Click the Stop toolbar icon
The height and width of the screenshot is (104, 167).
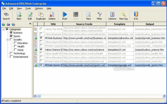pos(76,15)
